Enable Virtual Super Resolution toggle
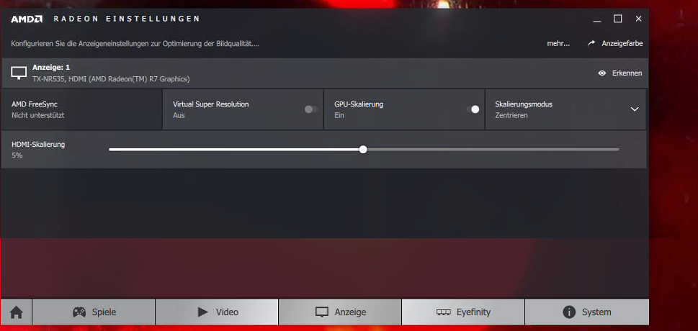The width and height of the screenshot is (698, 331). [x=311, y=109]
